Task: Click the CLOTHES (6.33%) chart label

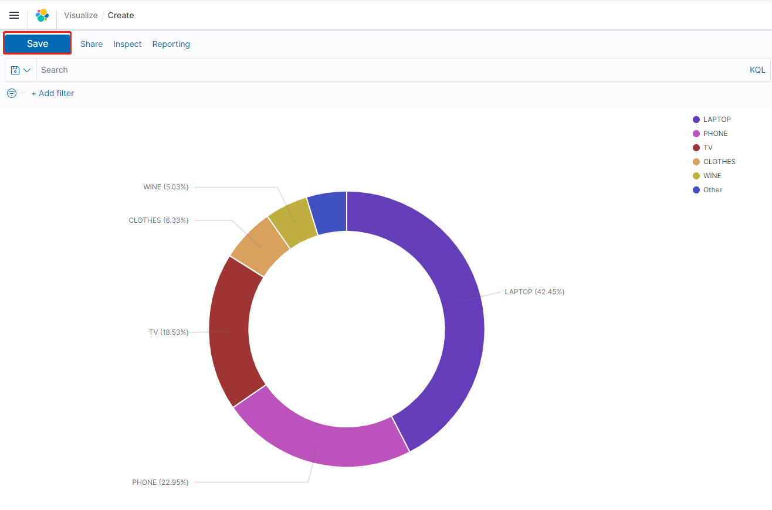Action: click(x=158, y=220)
